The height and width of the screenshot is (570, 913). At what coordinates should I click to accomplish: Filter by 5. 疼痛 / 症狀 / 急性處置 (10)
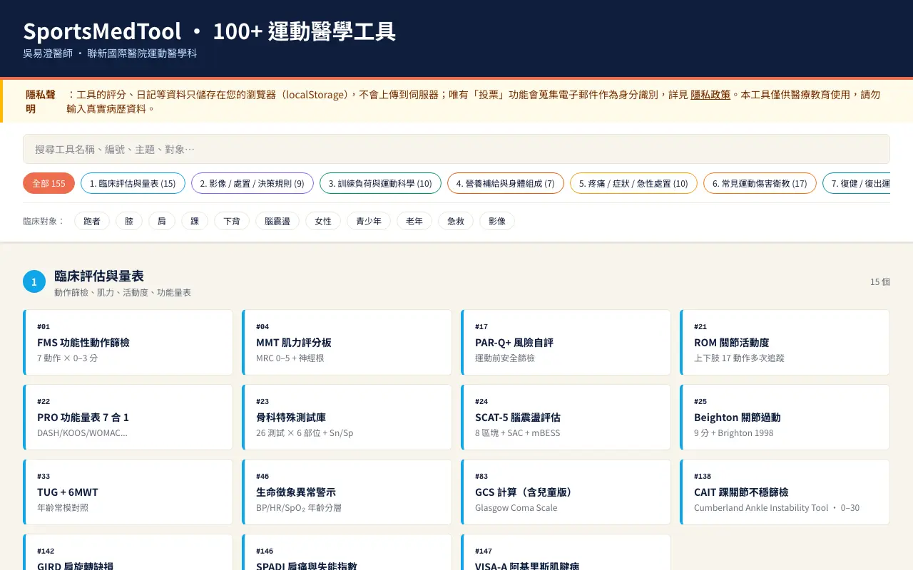tap(633, 183)
